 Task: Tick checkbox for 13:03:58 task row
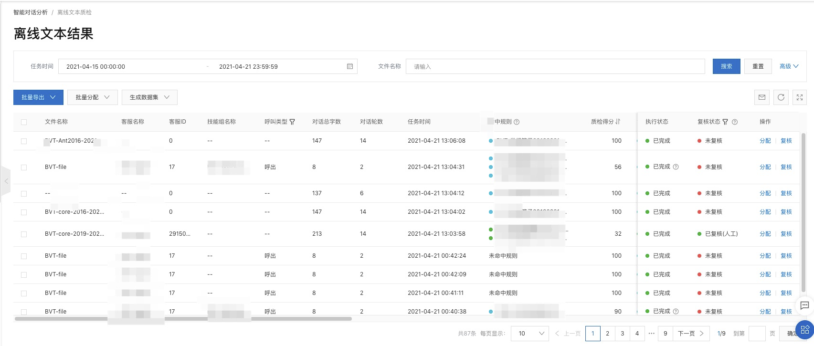[24, 234]
